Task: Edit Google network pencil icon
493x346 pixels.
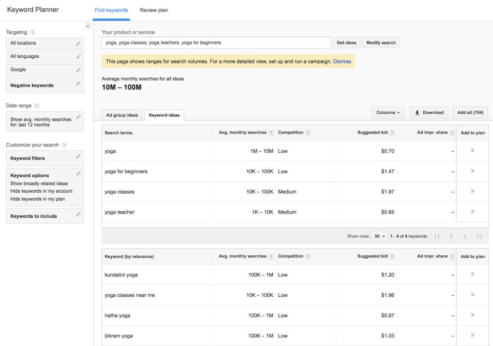Action: click(78, 70)
